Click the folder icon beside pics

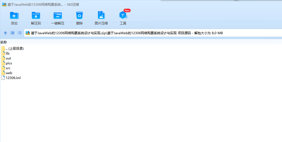[x=3, y=63]
